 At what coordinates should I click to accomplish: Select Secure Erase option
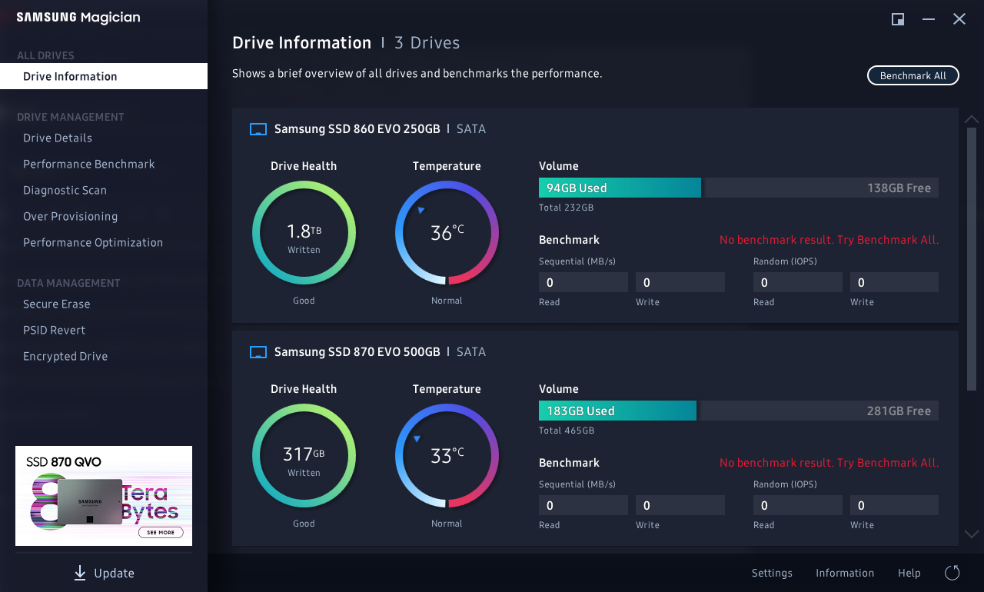tap(57, 304)
